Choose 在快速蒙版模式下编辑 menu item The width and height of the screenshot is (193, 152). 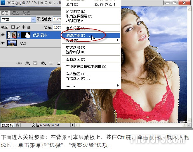91,67
